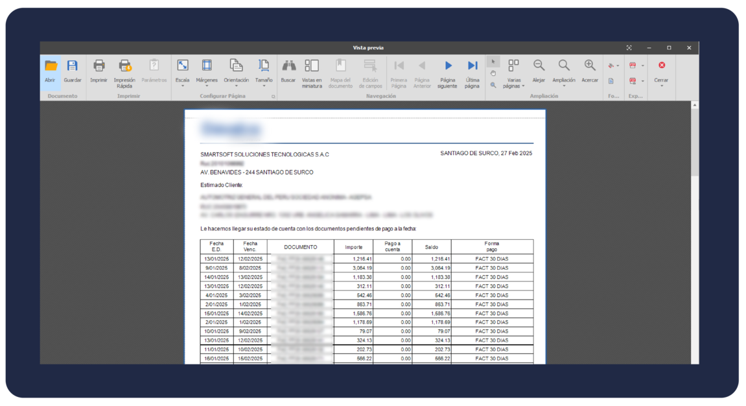
Task: Click the Cerrar preview button
Action: pos(661,70)
